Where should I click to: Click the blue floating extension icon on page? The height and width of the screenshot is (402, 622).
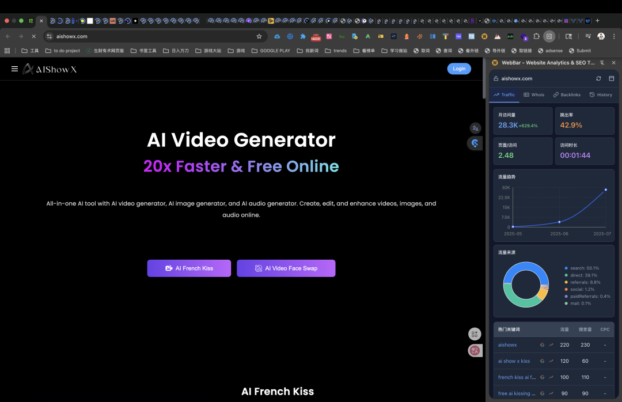[475, 143]
